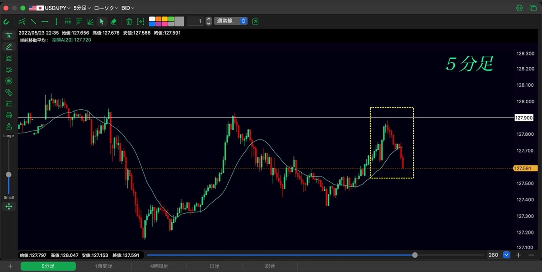Pick the orange color swatch
This screenshot has height=272, width=542.
click(x=158, y=19)
